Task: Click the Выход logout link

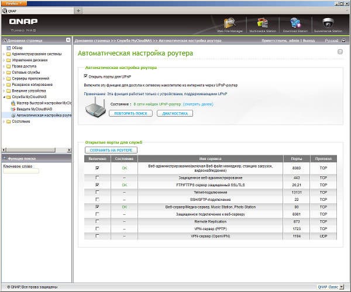Action: [x=309, y=41]
